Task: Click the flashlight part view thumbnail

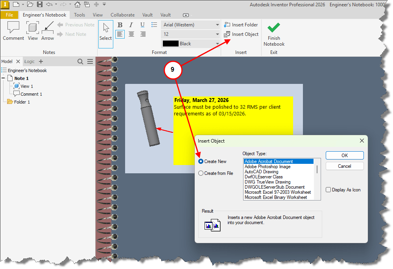Action: [149, 118]
